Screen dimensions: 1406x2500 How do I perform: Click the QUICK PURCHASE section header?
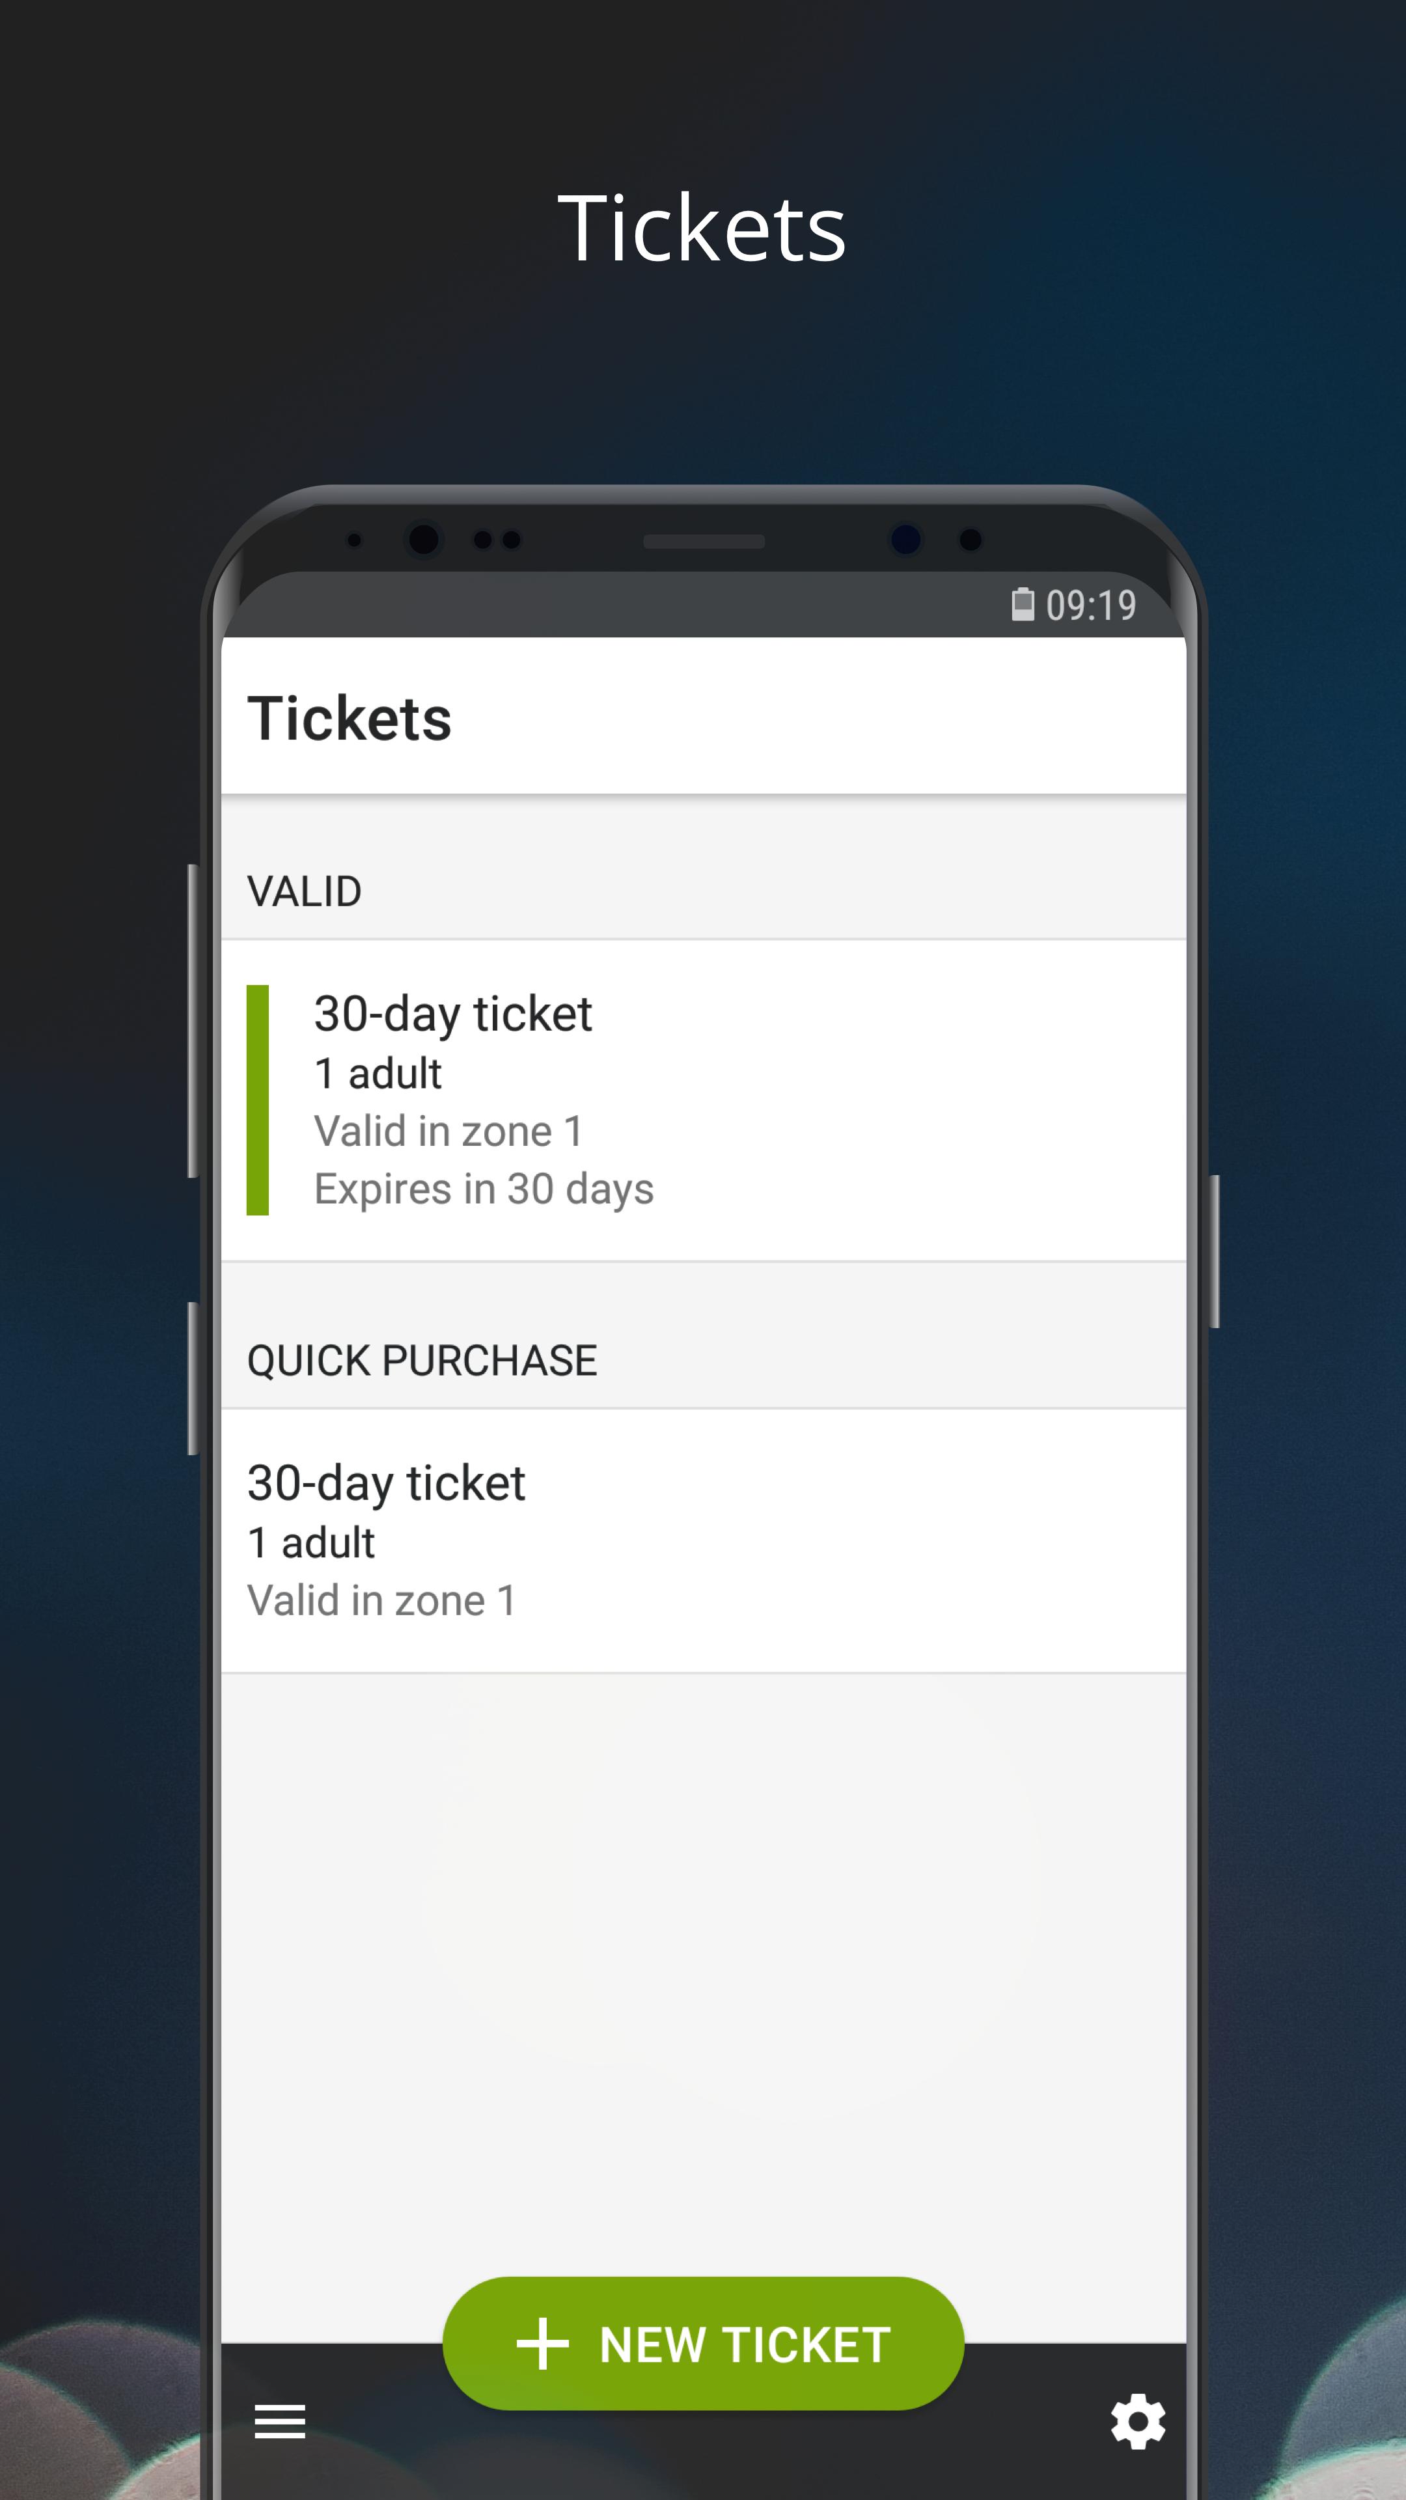click(x=421, y=1361)
